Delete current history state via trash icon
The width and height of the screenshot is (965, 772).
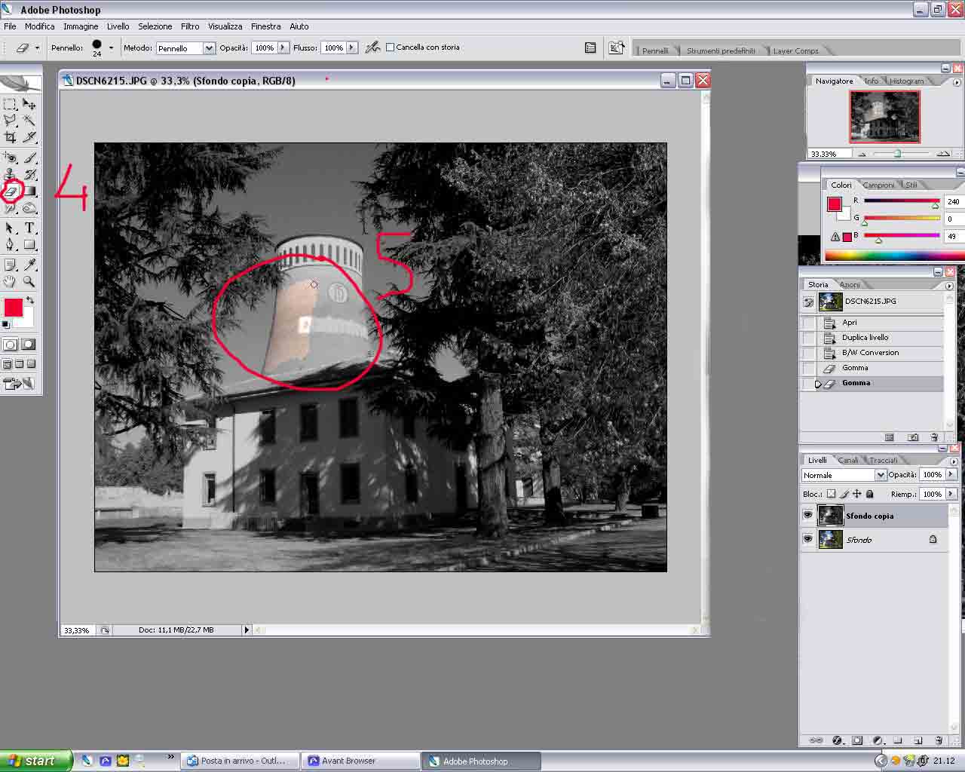point(934,437)
